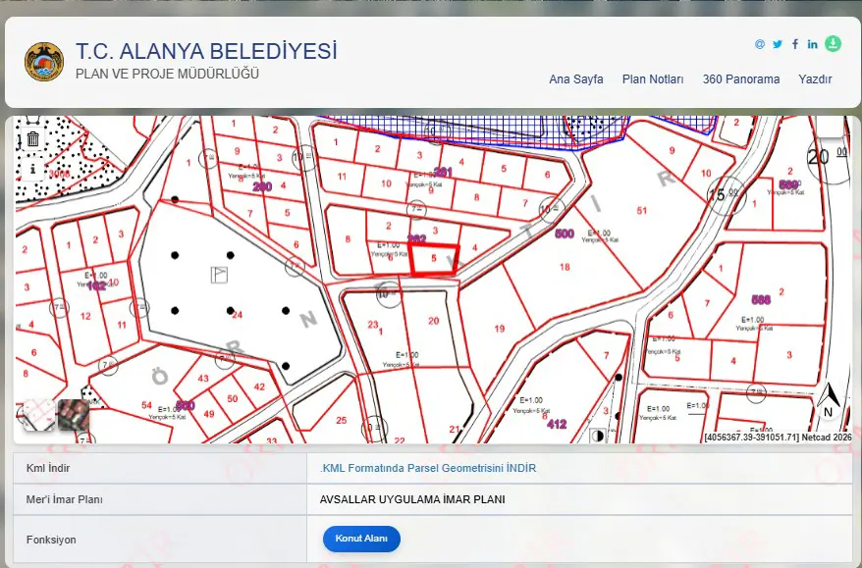Open Plan Notları menu item
The height and width of the screenshot is (568, 862).
point(653,79)
